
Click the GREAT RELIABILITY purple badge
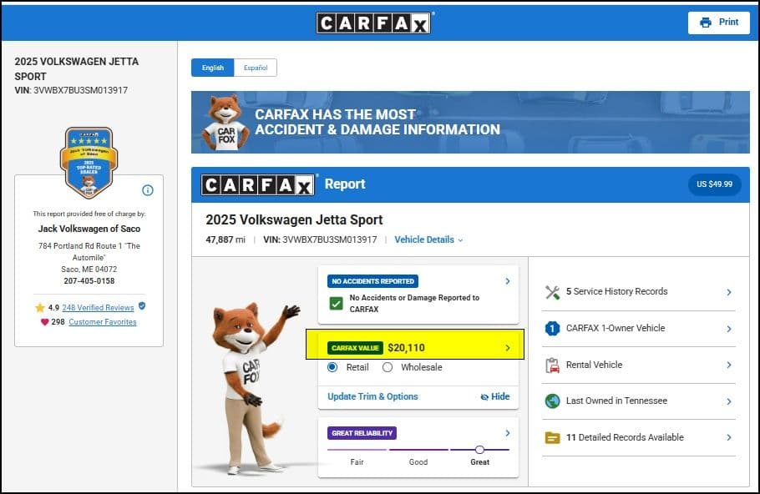362,433
